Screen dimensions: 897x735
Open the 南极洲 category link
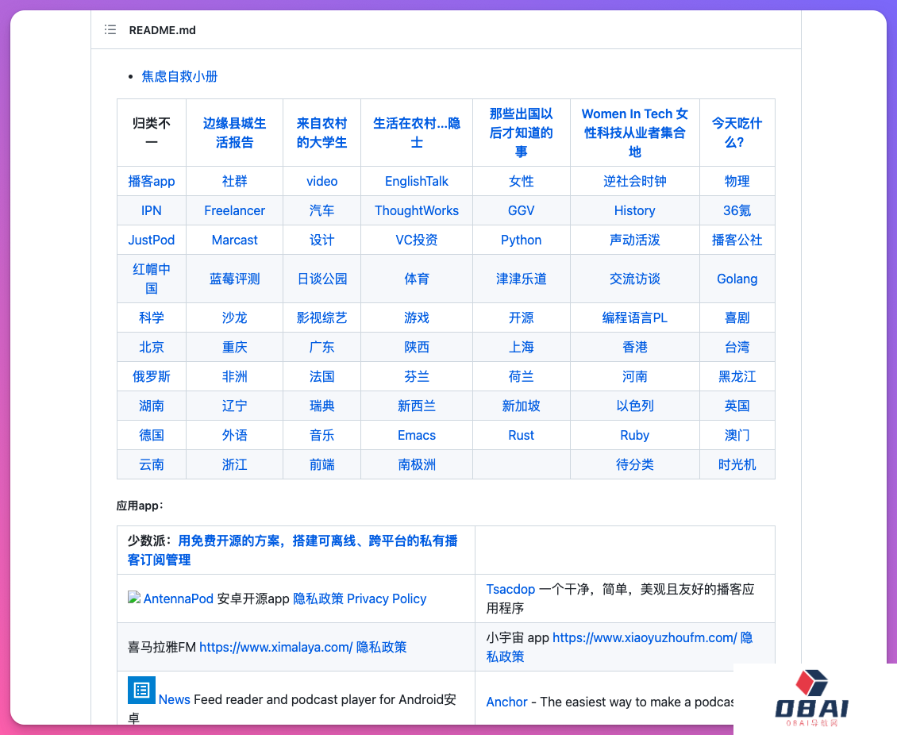(417, 464)
